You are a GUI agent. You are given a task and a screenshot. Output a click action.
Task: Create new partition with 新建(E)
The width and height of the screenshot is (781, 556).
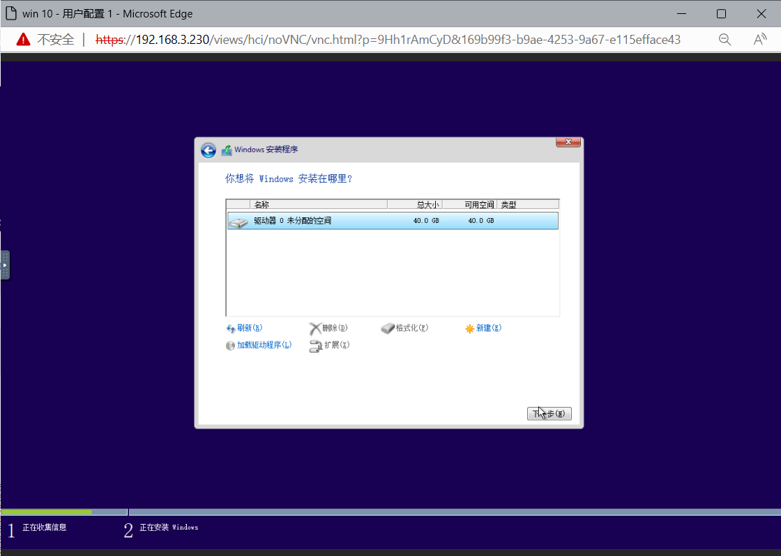(x=489, y=328)
